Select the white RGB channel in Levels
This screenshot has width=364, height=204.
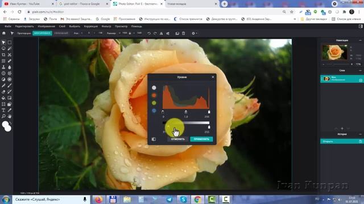tap(154, 88)
